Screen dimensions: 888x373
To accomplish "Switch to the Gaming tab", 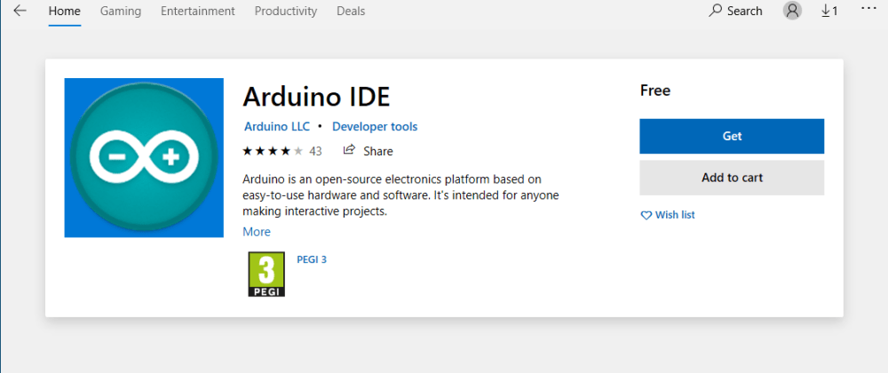I will pos(121,11).
